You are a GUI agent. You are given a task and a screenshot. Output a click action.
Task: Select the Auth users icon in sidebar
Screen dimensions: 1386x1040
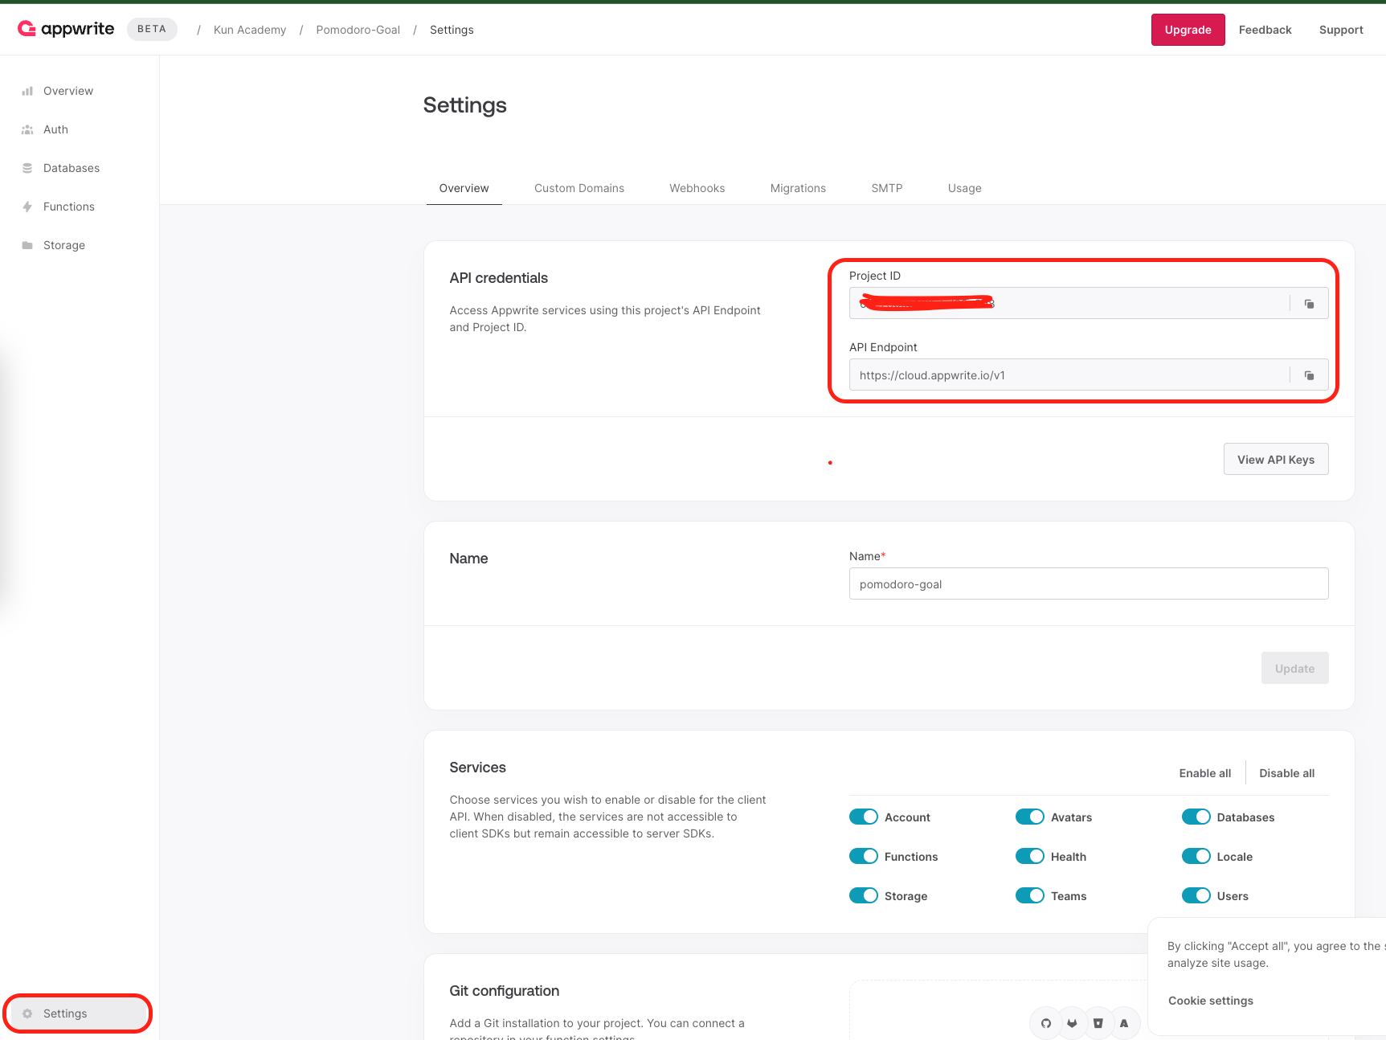click(27, 129)
